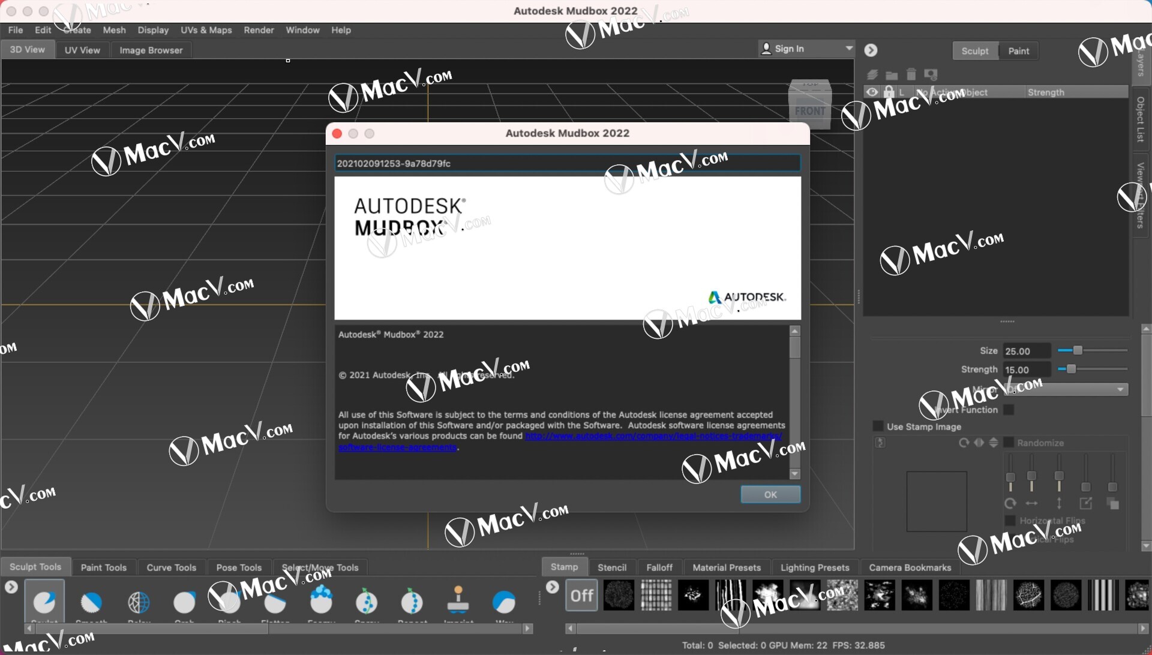
Task: Toggle the eye visibility column header
Action: (x=872, y=92)
